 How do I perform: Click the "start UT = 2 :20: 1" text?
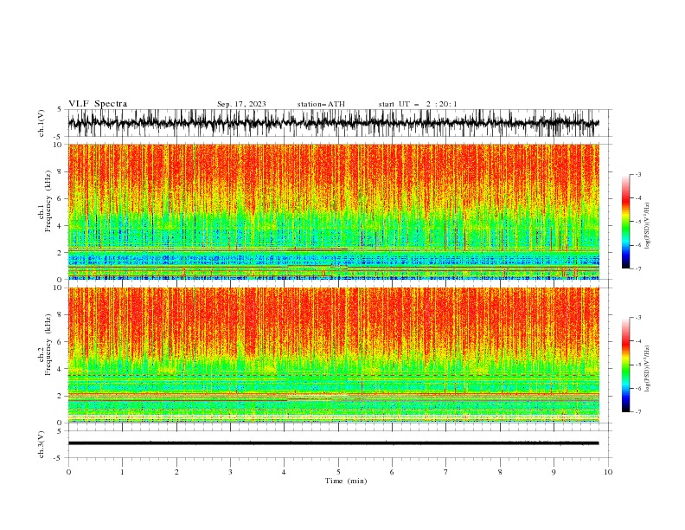point(418,104)
